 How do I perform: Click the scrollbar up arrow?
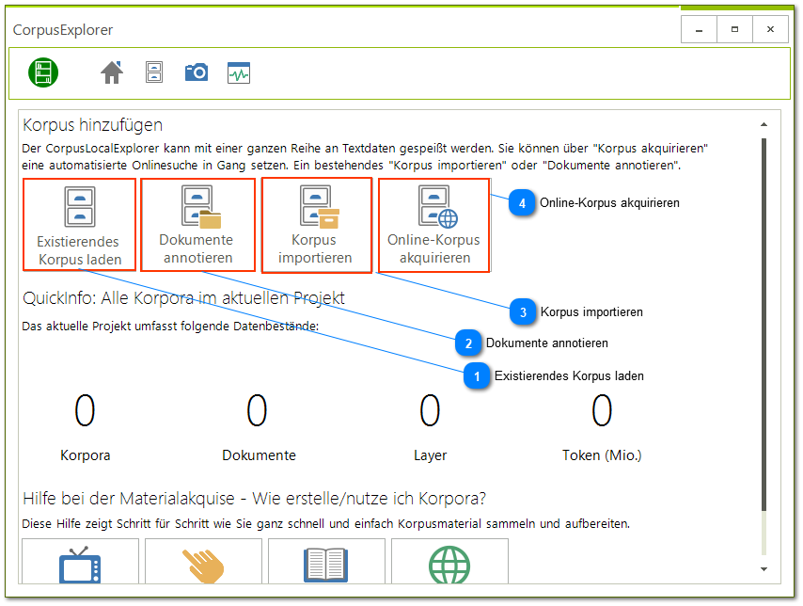[x=764, y=124]
